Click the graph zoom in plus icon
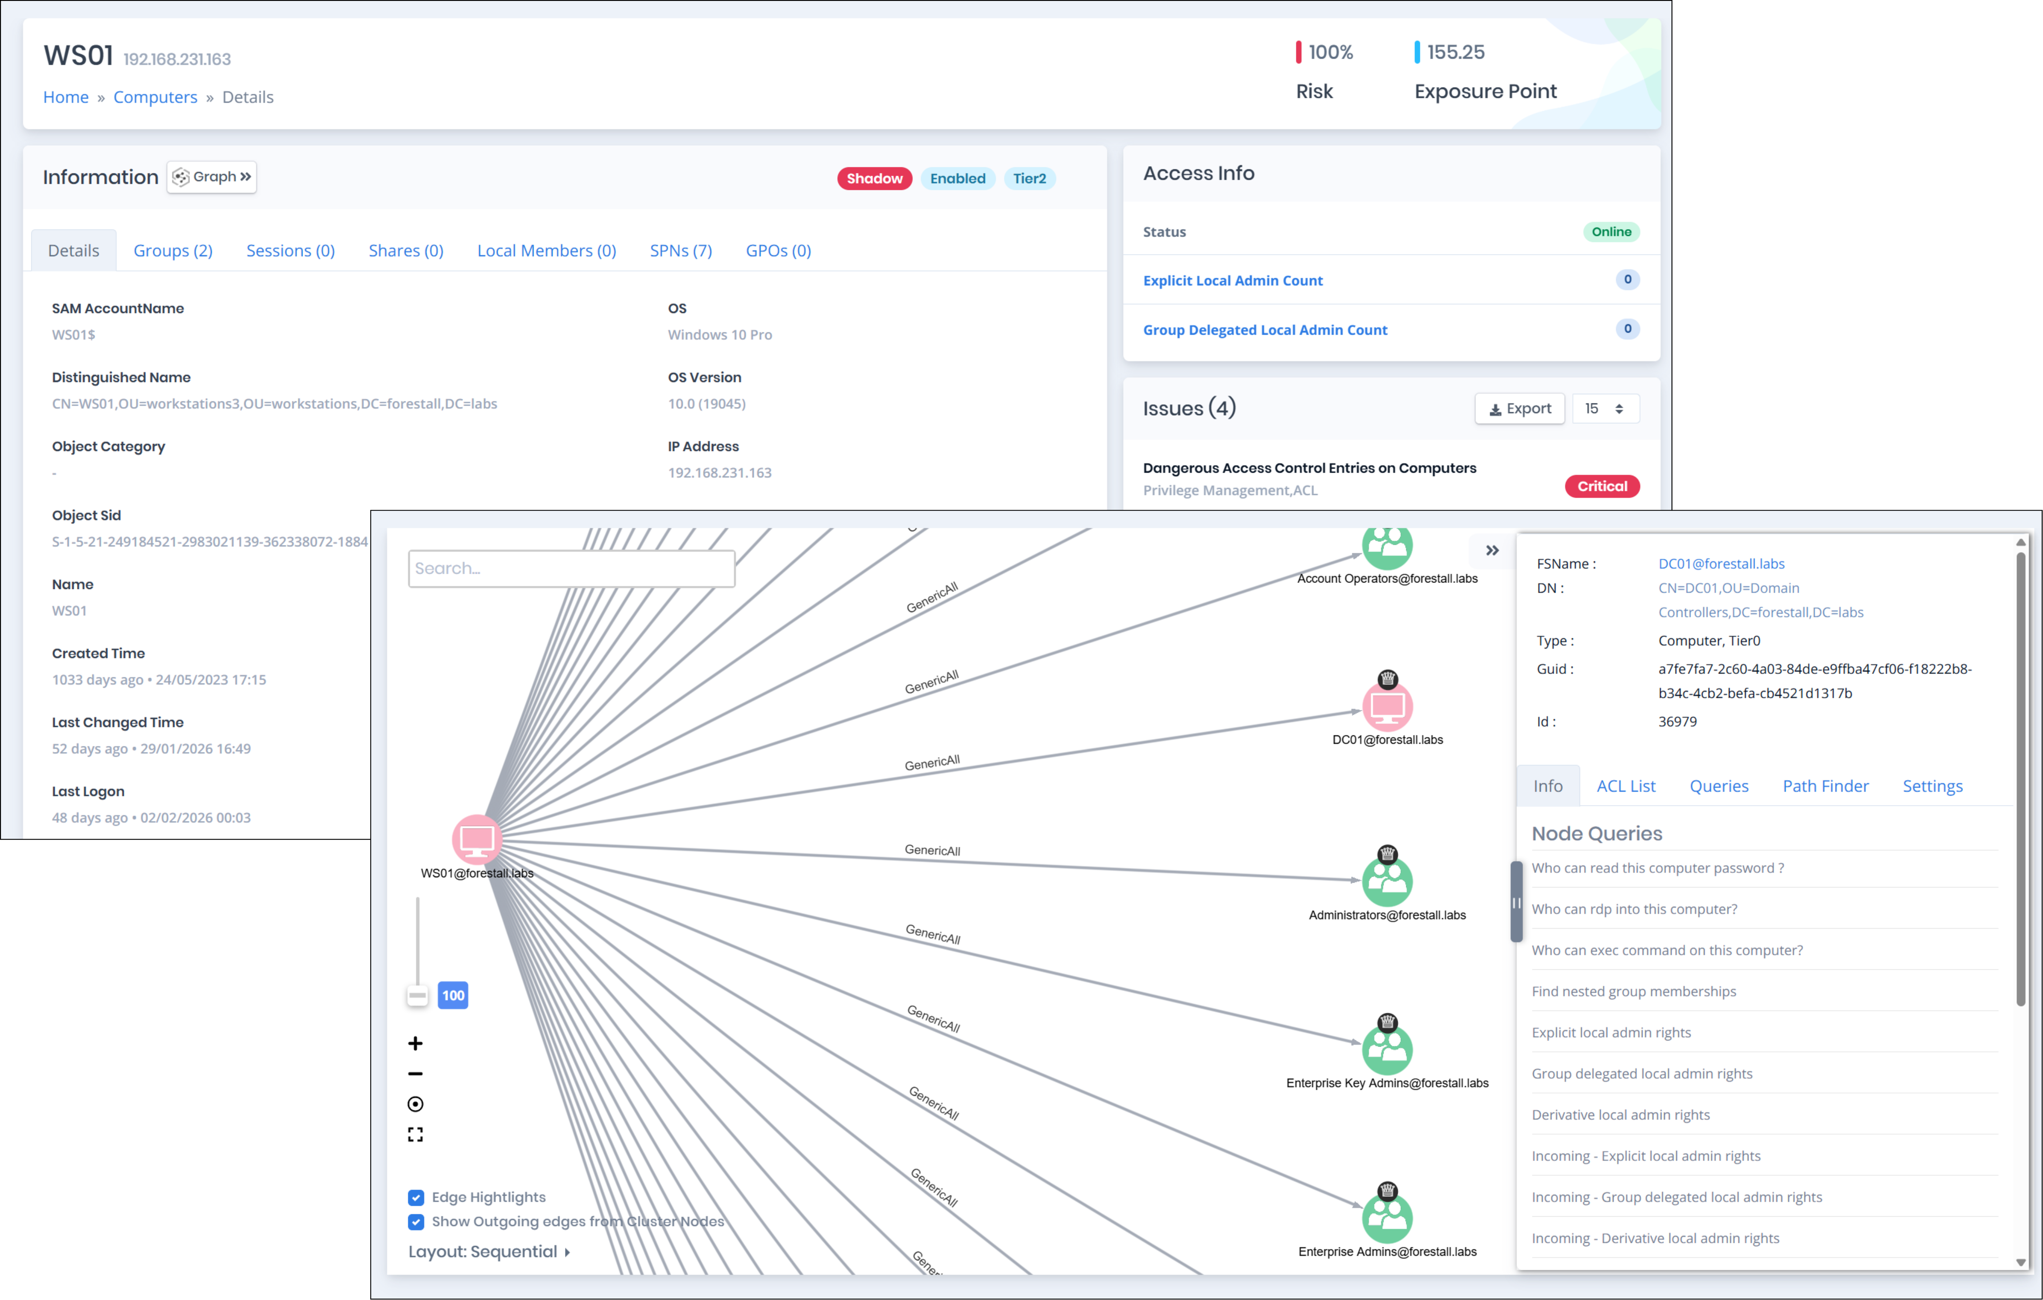2043x1300 pixels. tap(415, 1043)
